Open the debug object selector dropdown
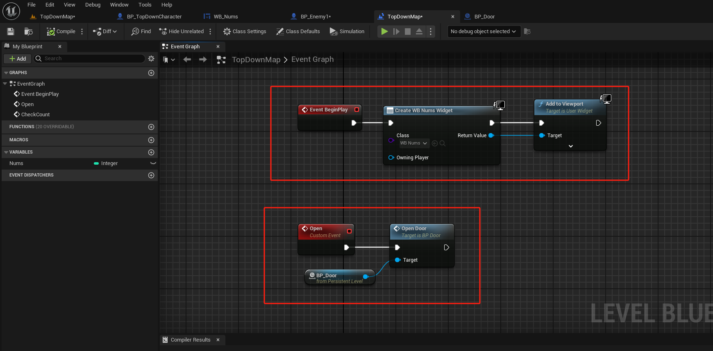The image size is (713, 351). [x=484, y=32]
